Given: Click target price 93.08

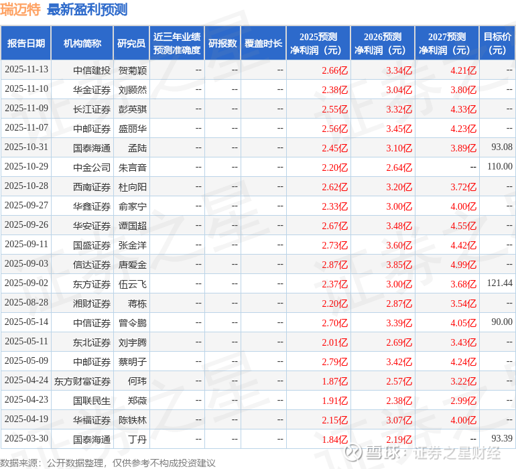Looking at the screenshot, I should [x=502, y=147].
